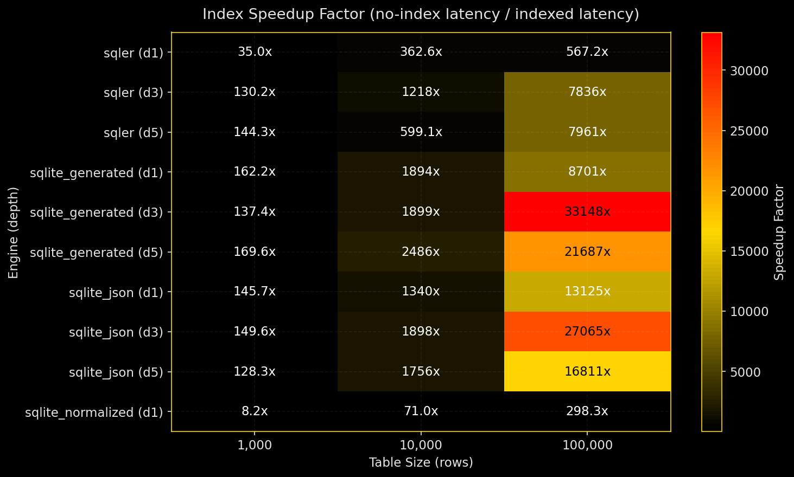The width and height of the screenshot is (794, 477).
Task: Click the 100,000 column heading
Action: click(587, 444)
